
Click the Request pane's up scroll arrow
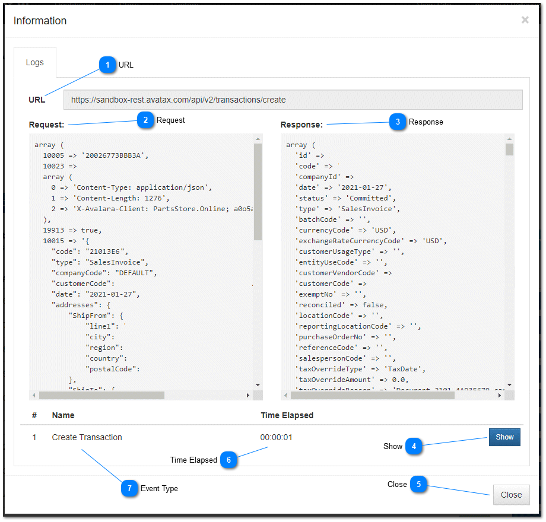258,139
